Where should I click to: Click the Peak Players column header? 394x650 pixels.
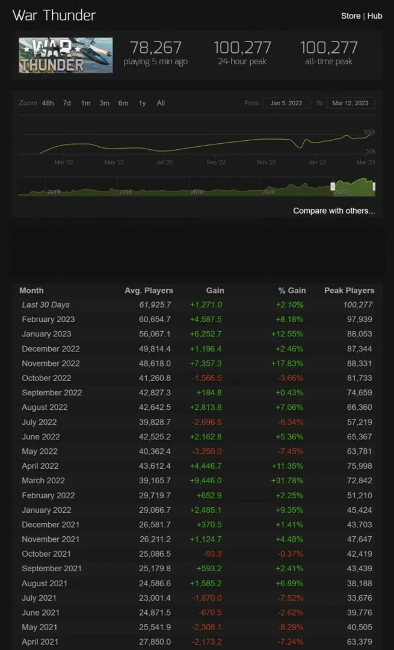349,290
